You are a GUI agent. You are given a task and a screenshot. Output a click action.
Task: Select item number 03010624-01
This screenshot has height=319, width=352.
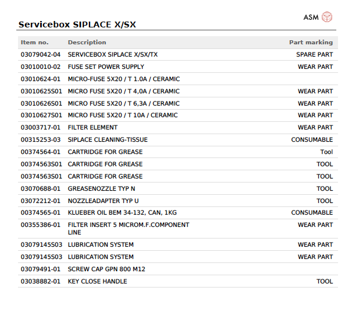coord(41,79)
